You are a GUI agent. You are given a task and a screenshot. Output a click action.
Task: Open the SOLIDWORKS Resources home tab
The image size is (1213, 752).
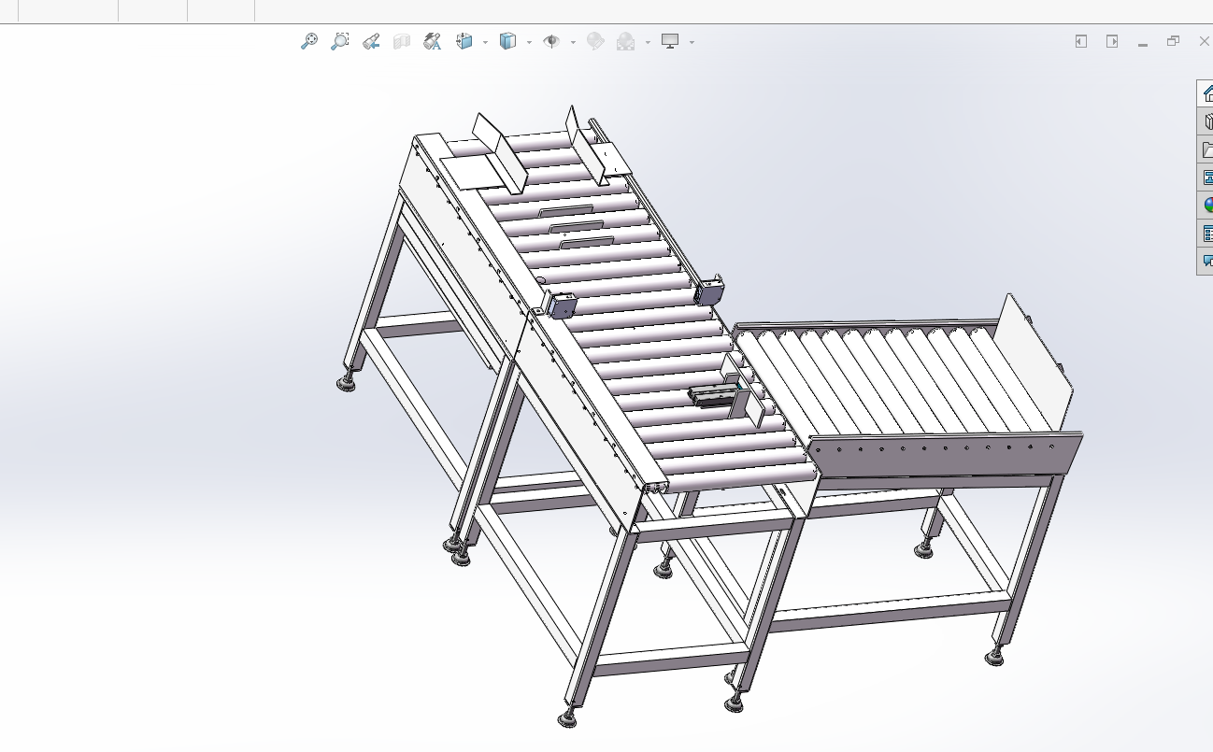coord(1206,93)
